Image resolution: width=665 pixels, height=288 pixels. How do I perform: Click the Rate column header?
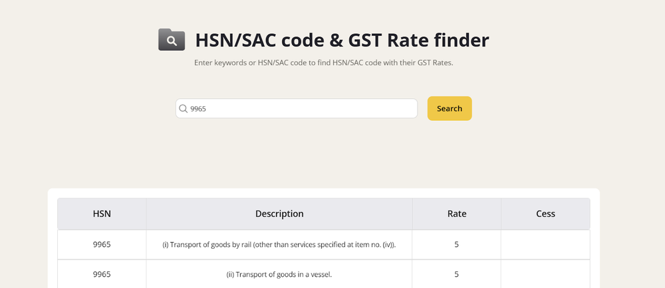[457, 214]
